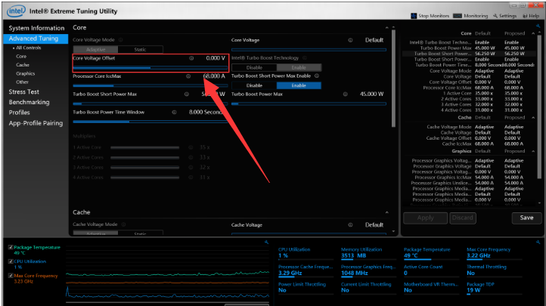
Task: Select Static Core Voltage Mode
Action: pyautogui.click(x=141, y=49)
